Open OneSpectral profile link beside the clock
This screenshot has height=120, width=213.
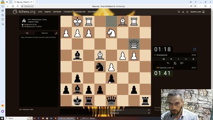pos(162,55)
